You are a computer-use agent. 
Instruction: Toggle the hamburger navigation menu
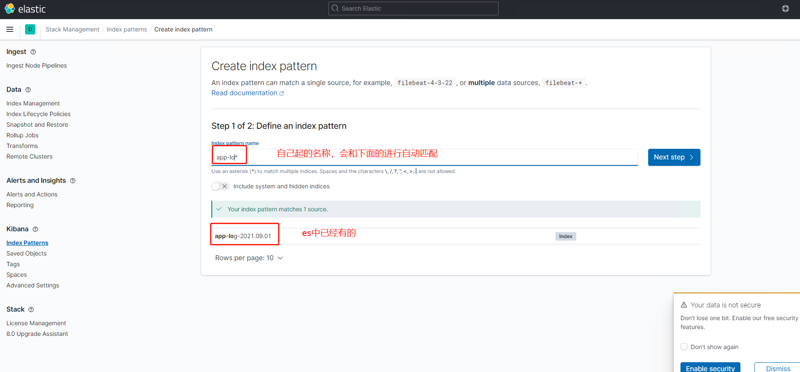click(x=10, y=29)
